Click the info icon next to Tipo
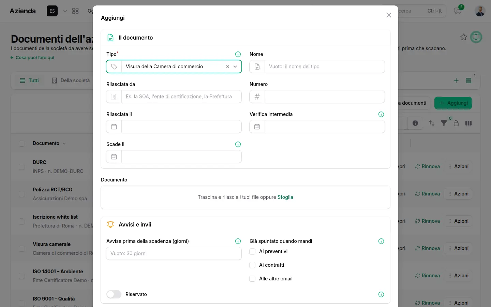This screenshot has height=307, width=491. coord(238,54)
